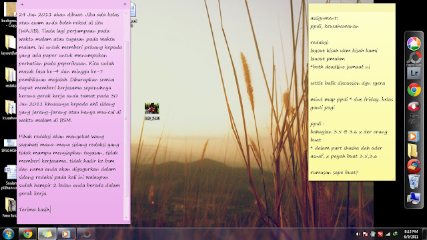Select the 'redaksi' folder on the desktop

pyautogui.click(x=10, y=77)
